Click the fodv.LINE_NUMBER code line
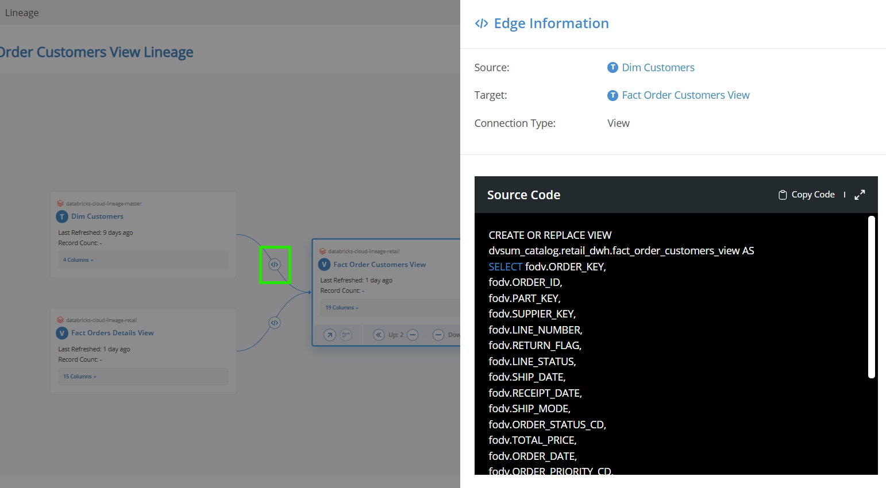 tap(536, 330)
